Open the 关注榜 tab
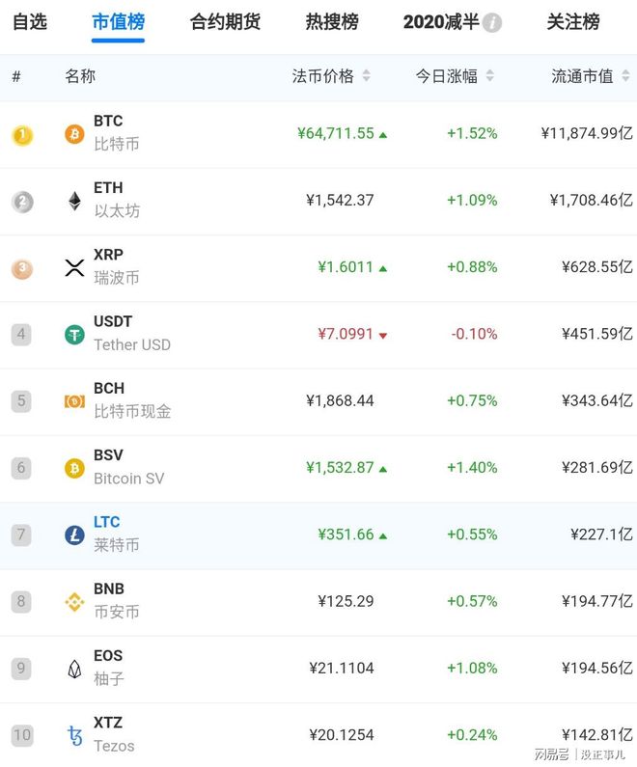 coord(573,22)
